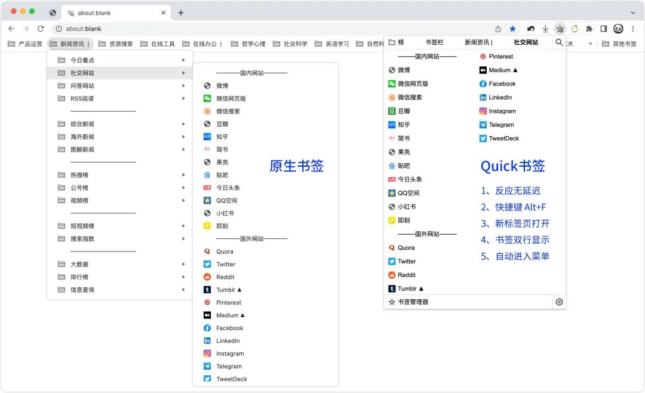
Task: Expand 信息查询 folder submenu
Action: pos(120,290)
